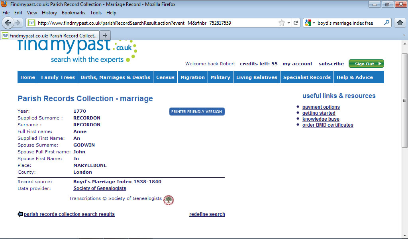Click the redefine search link
Screen dimensions: 408x239
[207, 214]
